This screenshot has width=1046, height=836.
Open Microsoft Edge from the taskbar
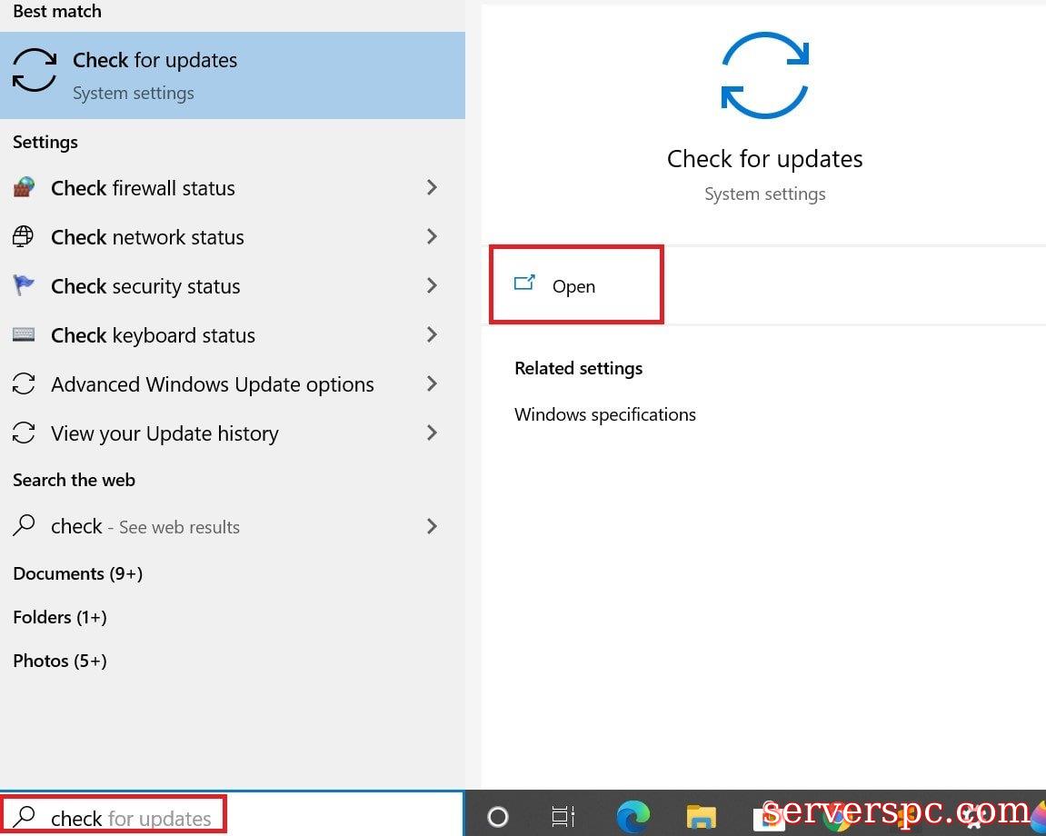coord(633,817)
